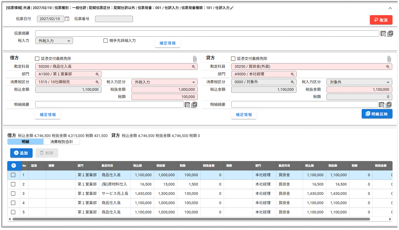Open the calendar picker for 伝票日付
Viewport: 399px width, 230px height.
67,19
